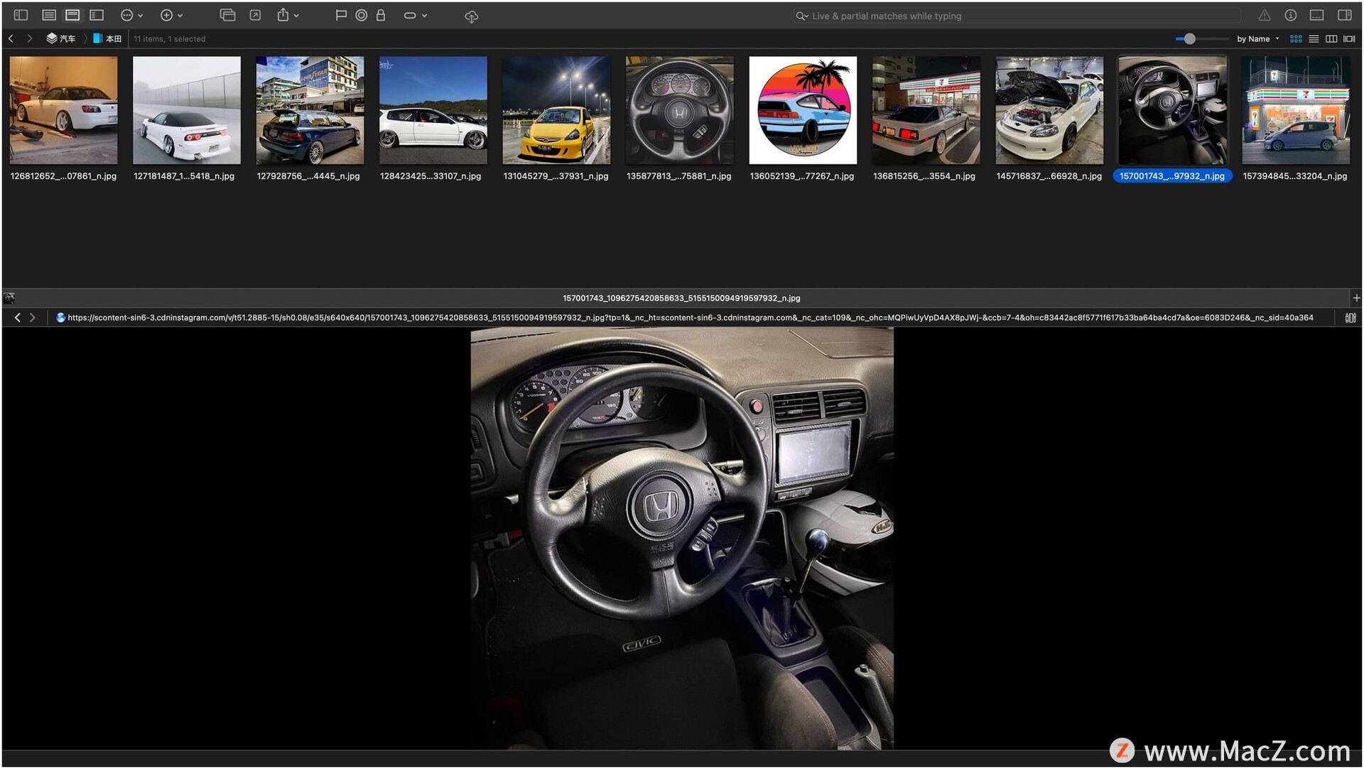
Task: Switch to column view
Action: pos(1331,38)
